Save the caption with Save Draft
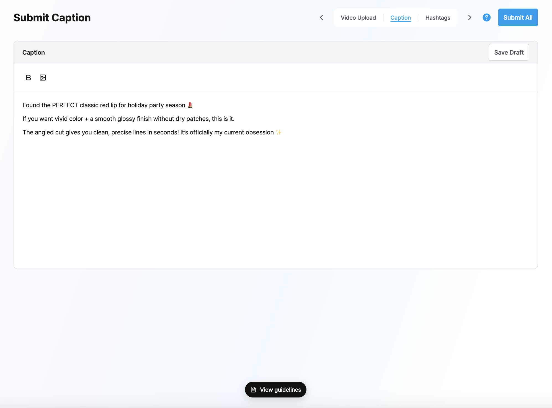This screenshot has height=408, width=552. point(509,52)
